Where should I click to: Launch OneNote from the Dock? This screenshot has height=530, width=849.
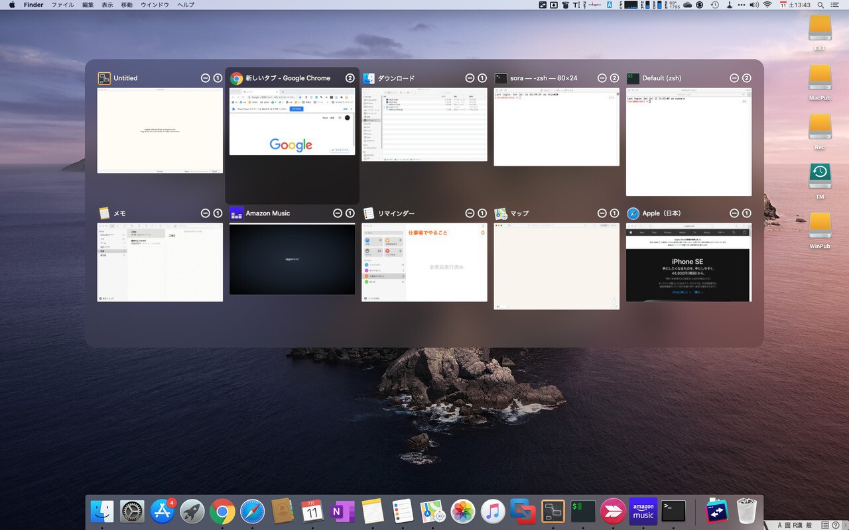tap(342, 511)
